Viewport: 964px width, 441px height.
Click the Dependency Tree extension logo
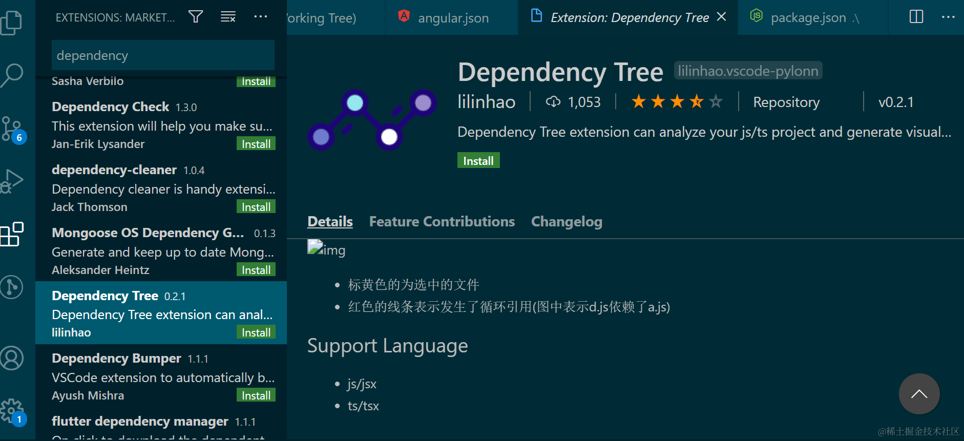(x=372, y=119)
